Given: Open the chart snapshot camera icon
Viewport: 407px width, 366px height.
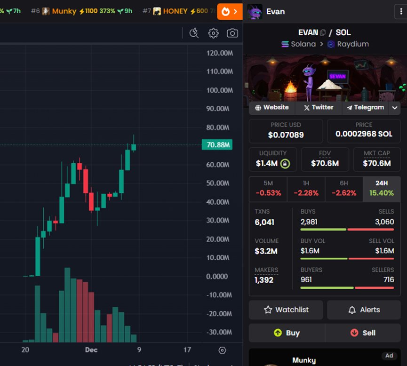Looking at the screenshot, I should click(232, 33).
